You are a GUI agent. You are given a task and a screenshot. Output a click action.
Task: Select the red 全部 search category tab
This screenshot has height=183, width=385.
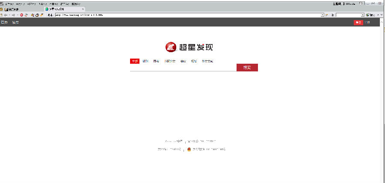[x=135, y=61]
